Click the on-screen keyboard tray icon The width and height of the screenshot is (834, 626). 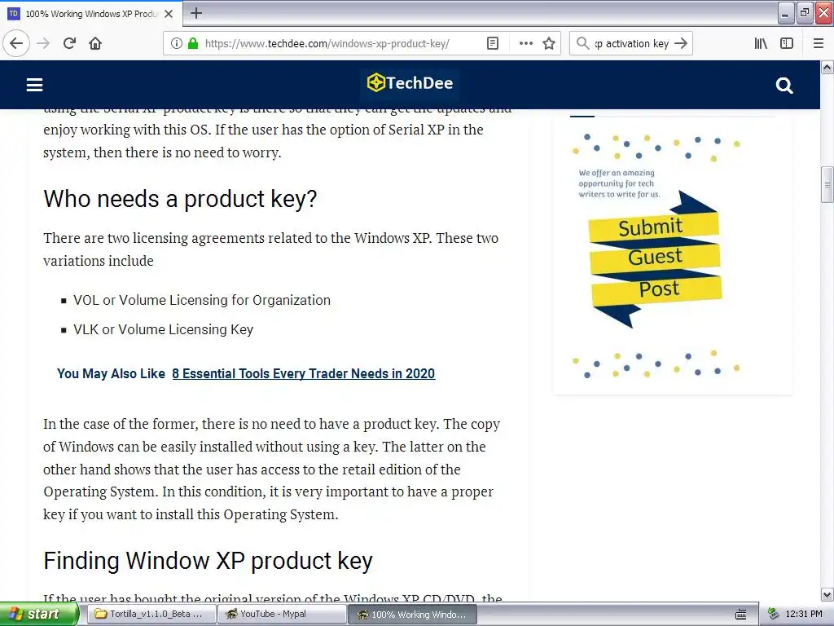coord(740,615)
